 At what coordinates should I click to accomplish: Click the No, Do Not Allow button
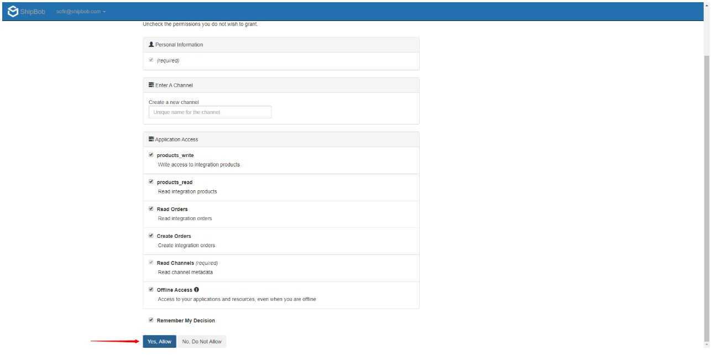point(201,341)
